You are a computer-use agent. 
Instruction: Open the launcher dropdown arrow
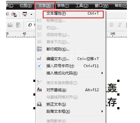point(31,14)
